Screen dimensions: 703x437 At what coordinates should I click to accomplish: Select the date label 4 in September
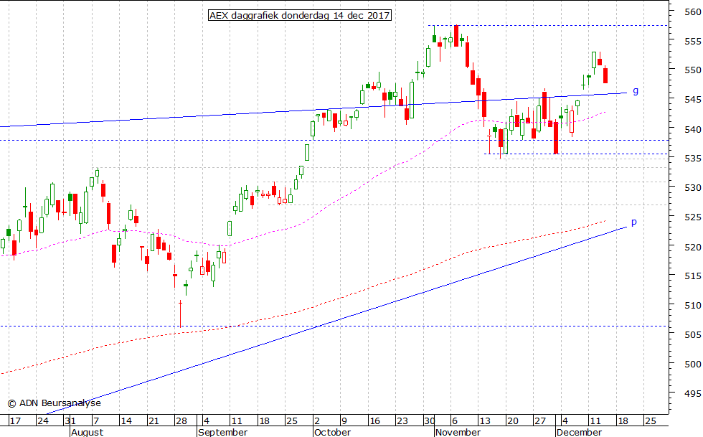point(207,420)
